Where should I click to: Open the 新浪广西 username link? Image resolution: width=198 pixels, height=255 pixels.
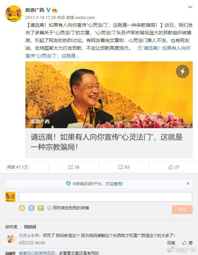(35, 10)
